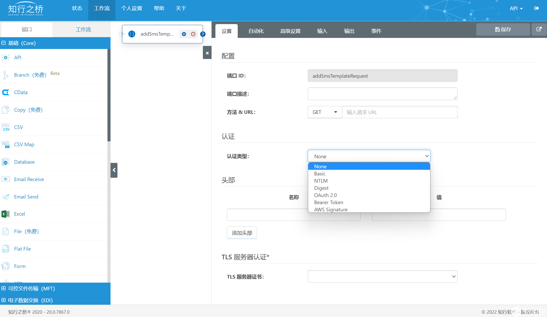547x317 pixels.
Task: Select the CSV Map icon
Action: point(6,144)
